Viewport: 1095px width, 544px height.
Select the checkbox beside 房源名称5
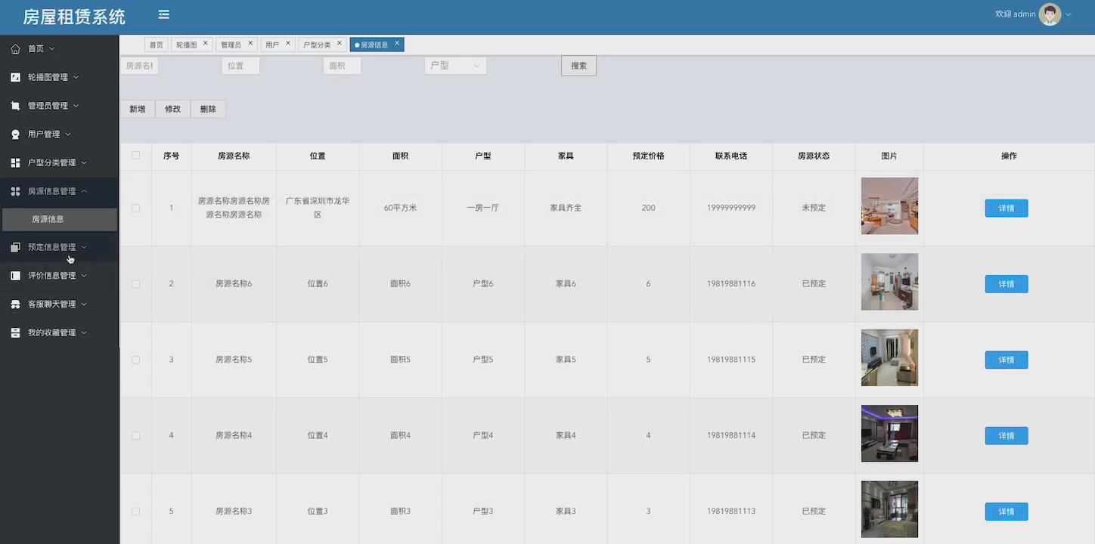135,360
